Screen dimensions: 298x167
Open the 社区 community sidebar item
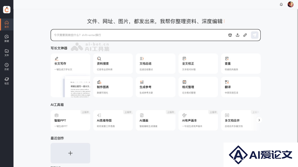(x=7, y=81)
